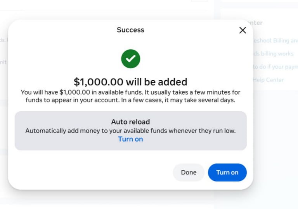Image resolution: width=298 pixels, height=209 pixels.
Task: Click the Success dialog title
Action: click(x=130, y=30)
